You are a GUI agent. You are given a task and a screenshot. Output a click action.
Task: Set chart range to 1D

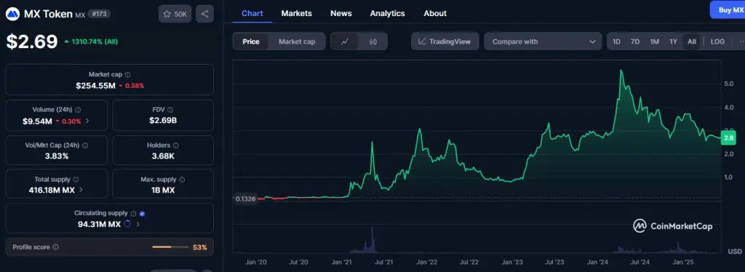[616, 41]
